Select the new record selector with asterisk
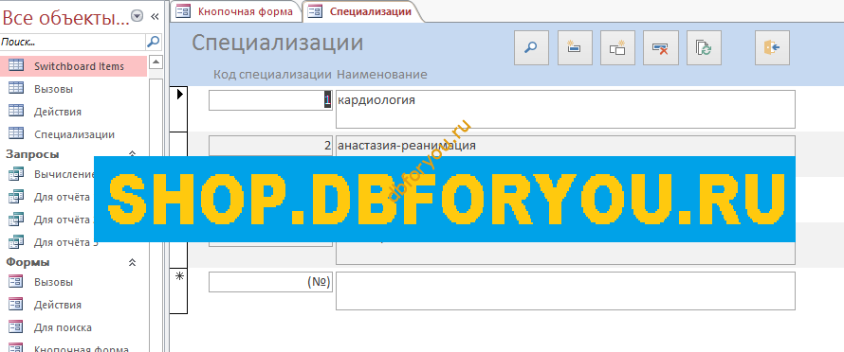844x352 pixels. click(178, 290)
